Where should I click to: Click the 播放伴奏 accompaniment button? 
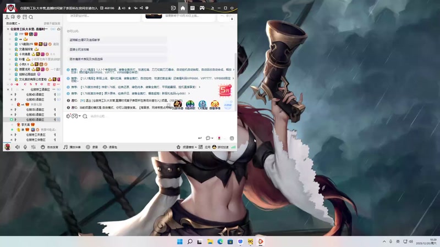[x=72, y=147]
